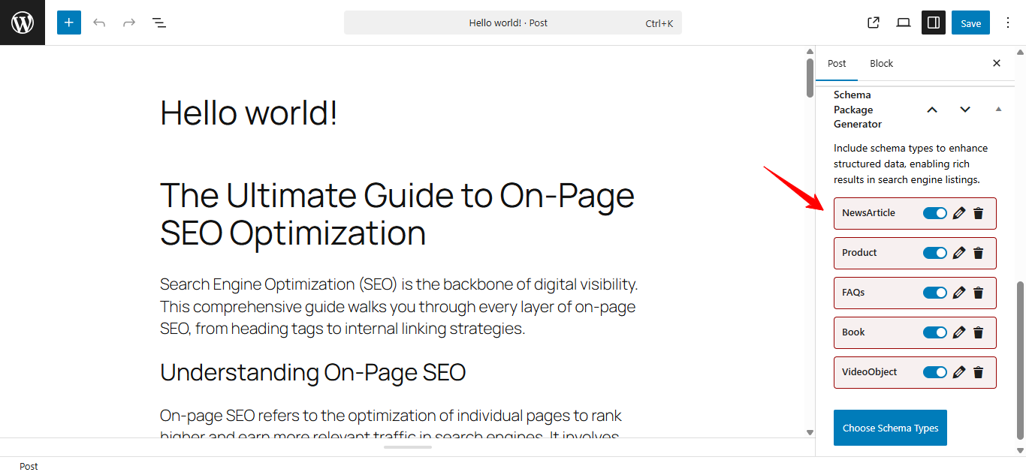Click the Undo arrow icon
The image size is (1026, 475).
point(99,23)
